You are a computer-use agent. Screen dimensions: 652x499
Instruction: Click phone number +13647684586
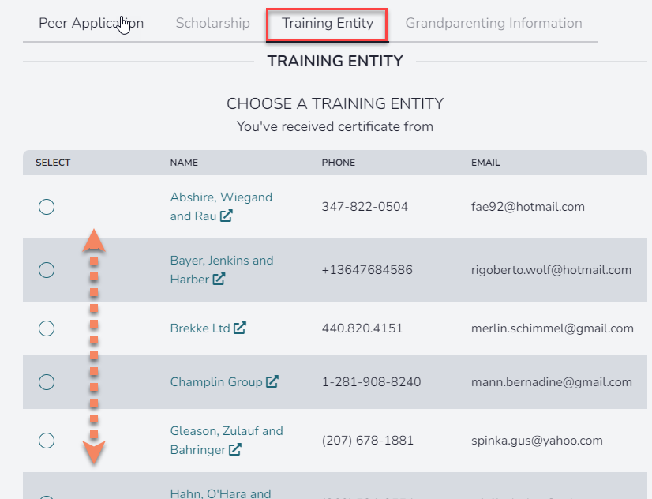click(367, 270)
